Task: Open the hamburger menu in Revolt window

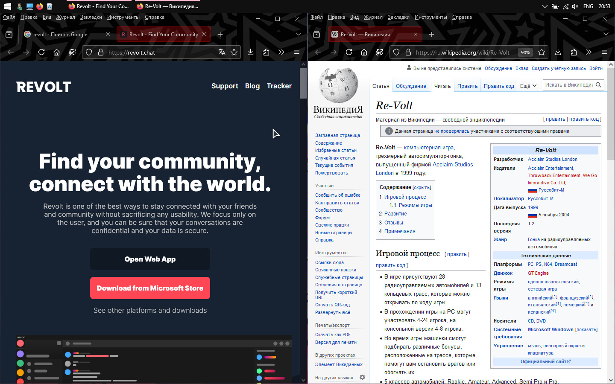Action: pos(297,52)
